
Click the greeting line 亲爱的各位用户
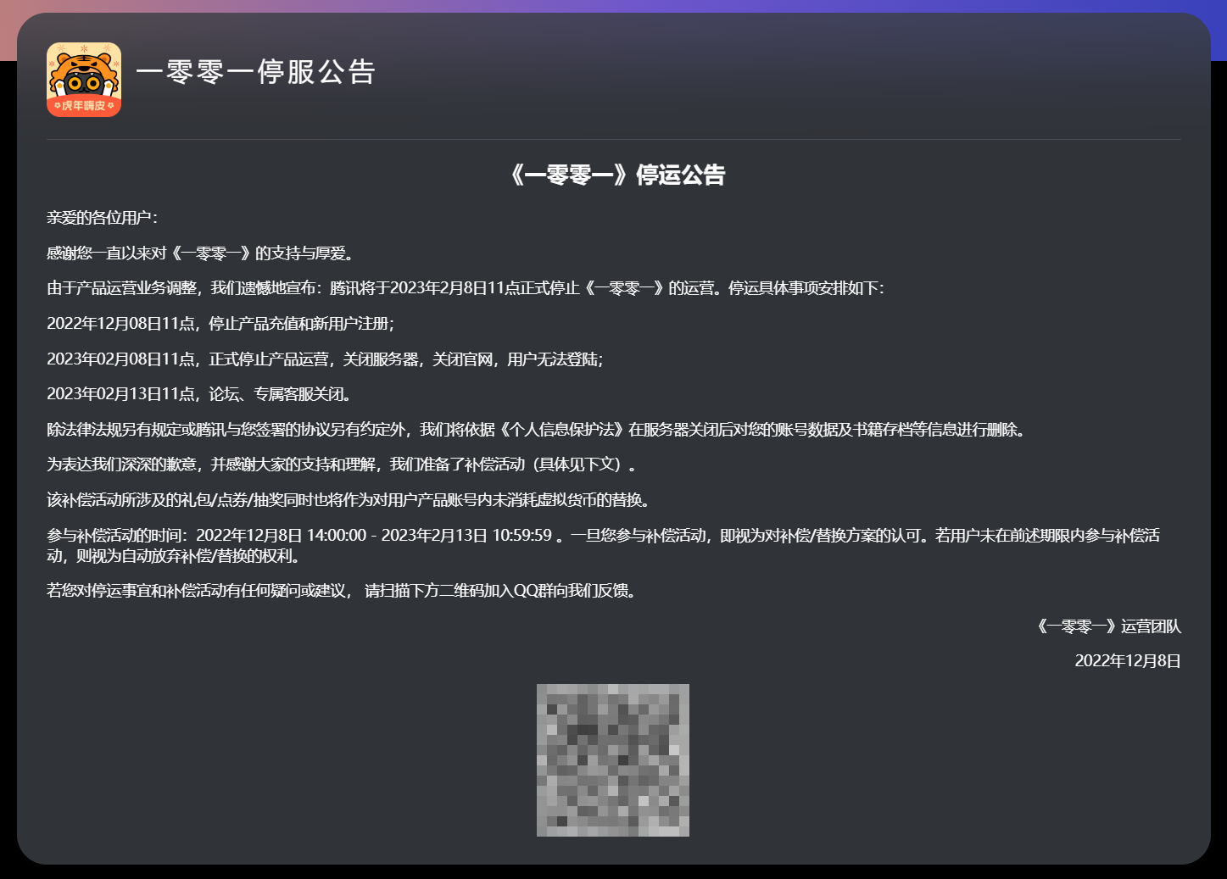103,218
